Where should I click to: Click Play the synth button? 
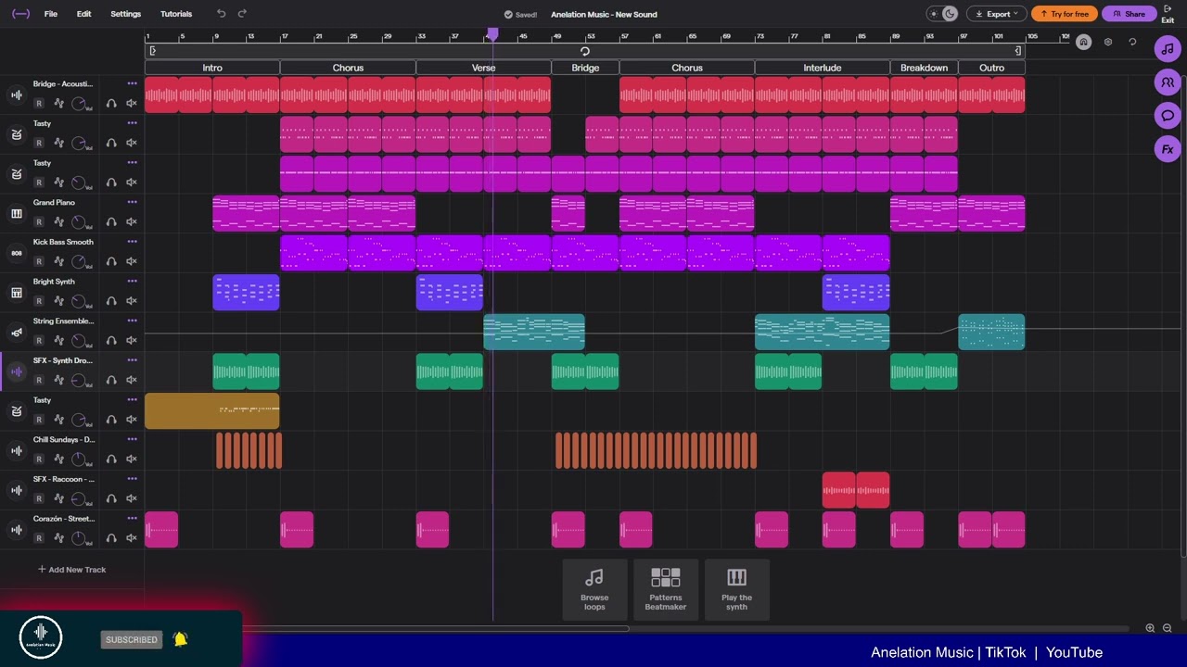(x=736, y=589)
